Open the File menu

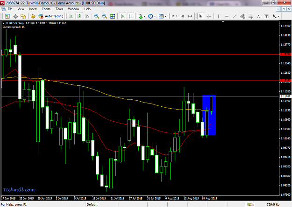click(10, 9)
